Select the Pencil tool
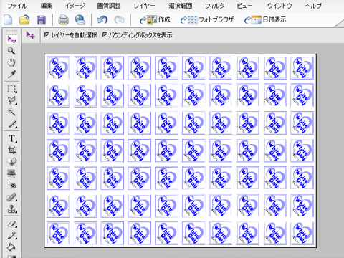 pyautogui.click(x=12, y=236)
